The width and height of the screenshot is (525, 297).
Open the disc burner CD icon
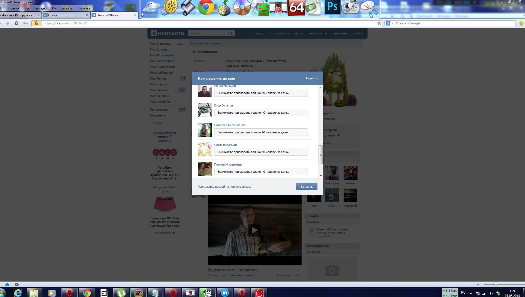241,7
